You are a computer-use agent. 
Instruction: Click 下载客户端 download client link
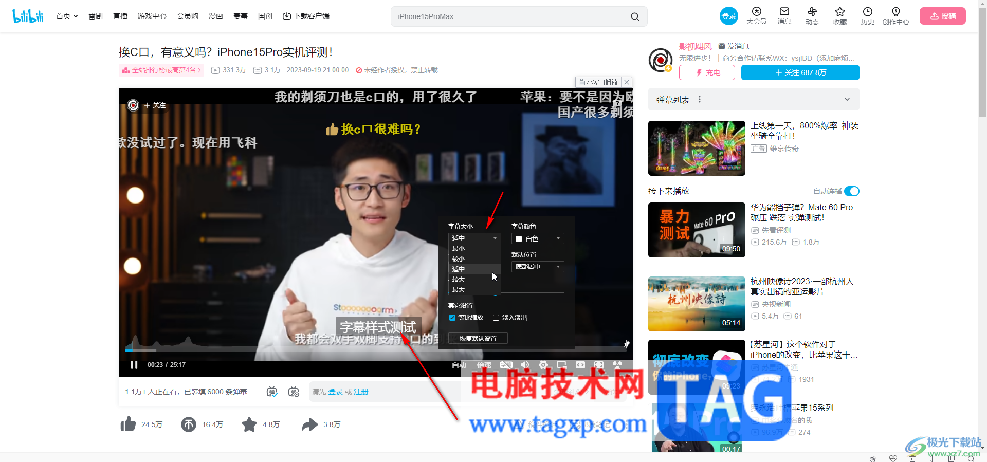pos(306,16)
